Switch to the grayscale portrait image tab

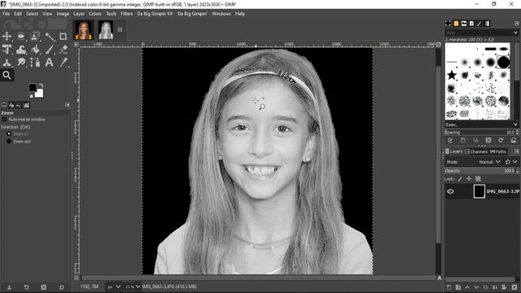pos(106,30)
